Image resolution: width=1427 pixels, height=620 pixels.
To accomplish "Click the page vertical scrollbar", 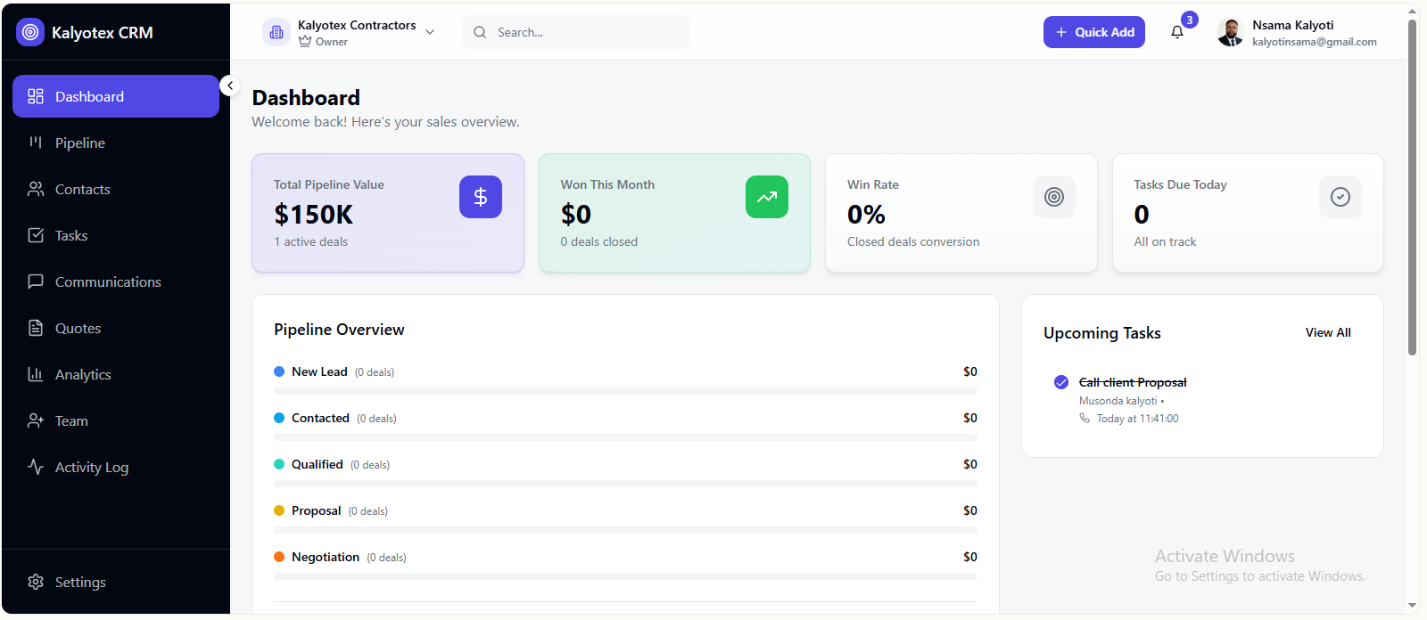I will pyautogui.click(x=1412, y=187).
